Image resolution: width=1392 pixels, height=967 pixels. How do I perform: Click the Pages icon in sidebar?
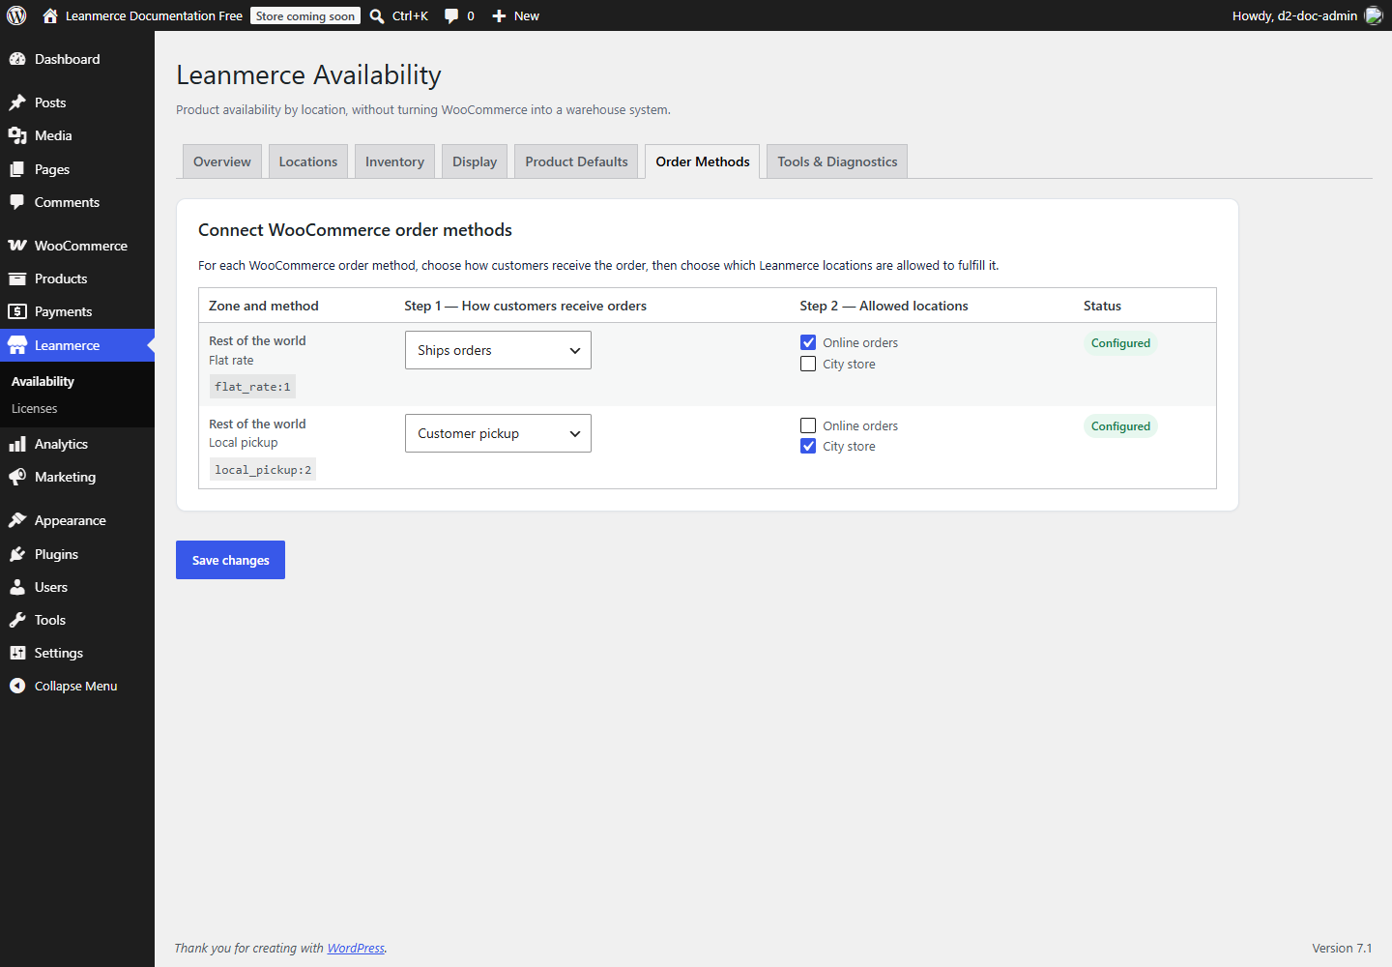[17, 169]
